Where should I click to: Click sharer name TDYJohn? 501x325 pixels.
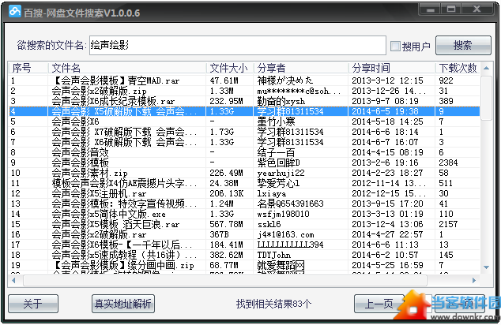click(x=274, y=255)
